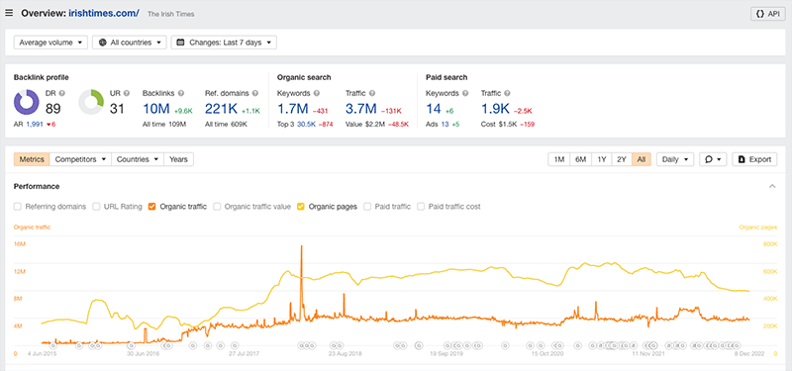Click the 23 Aug 2018 axis label
Image resolution: width=792 pixels, height=371 pixels.
tap(345, 354)
